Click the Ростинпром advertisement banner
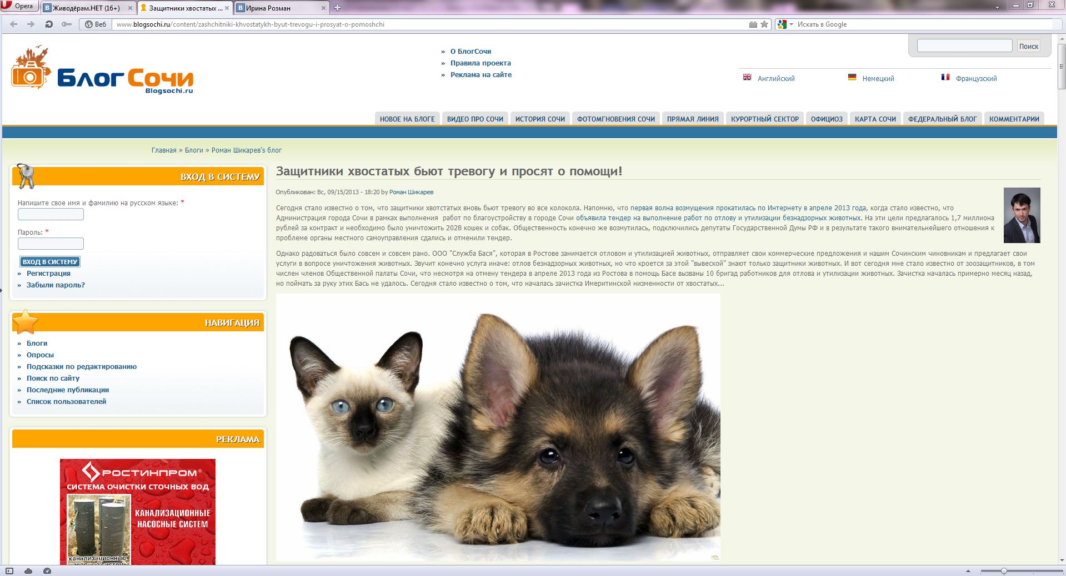 (x=138, y=512)
